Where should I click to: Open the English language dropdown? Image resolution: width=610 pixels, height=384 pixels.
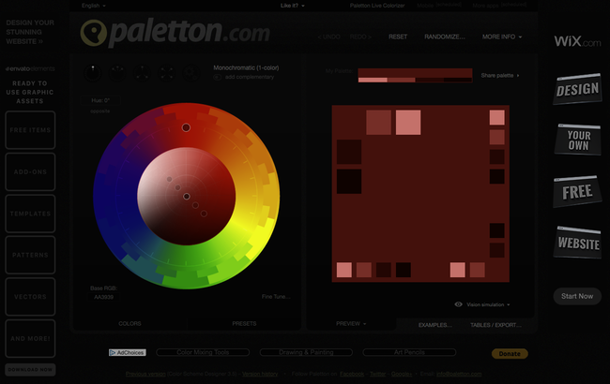93,6
